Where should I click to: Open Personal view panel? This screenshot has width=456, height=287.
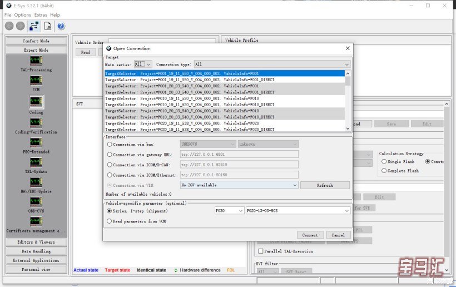(x=36, y=270)
